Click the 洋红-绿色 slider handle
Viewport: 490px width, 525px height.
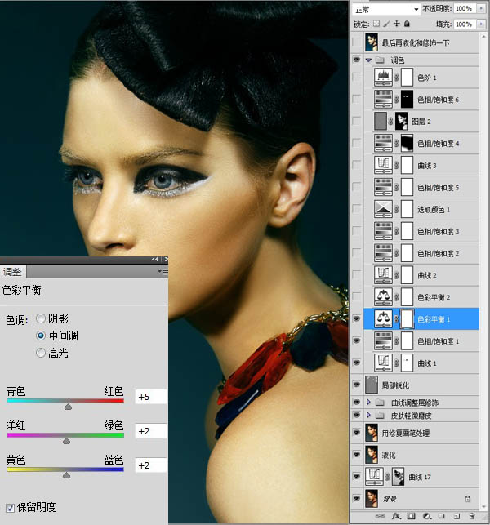tap(66, 441)
